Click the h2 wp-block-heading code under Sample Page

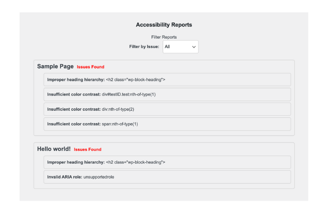(135, 80)
